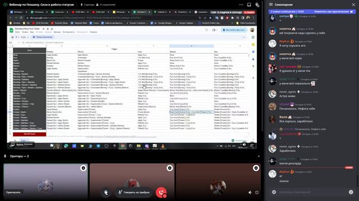
Task: Open options on middle speaker tile
Action: [x=169, y=168]
